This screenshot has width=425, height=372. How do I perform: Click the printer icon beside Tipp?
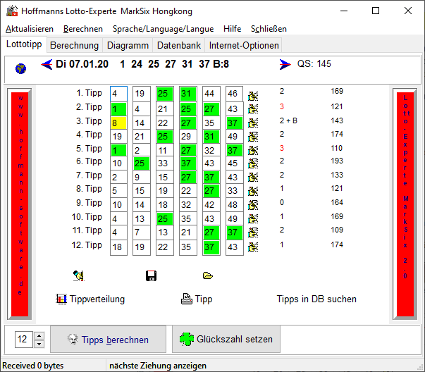coord(187,299)
